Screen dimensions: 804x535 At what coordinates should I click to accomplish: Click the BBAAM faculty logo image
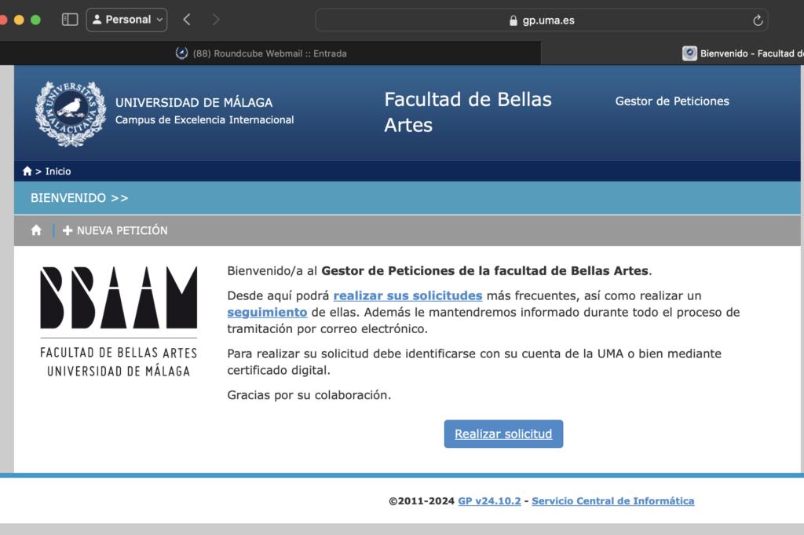(x=119, y=321)
